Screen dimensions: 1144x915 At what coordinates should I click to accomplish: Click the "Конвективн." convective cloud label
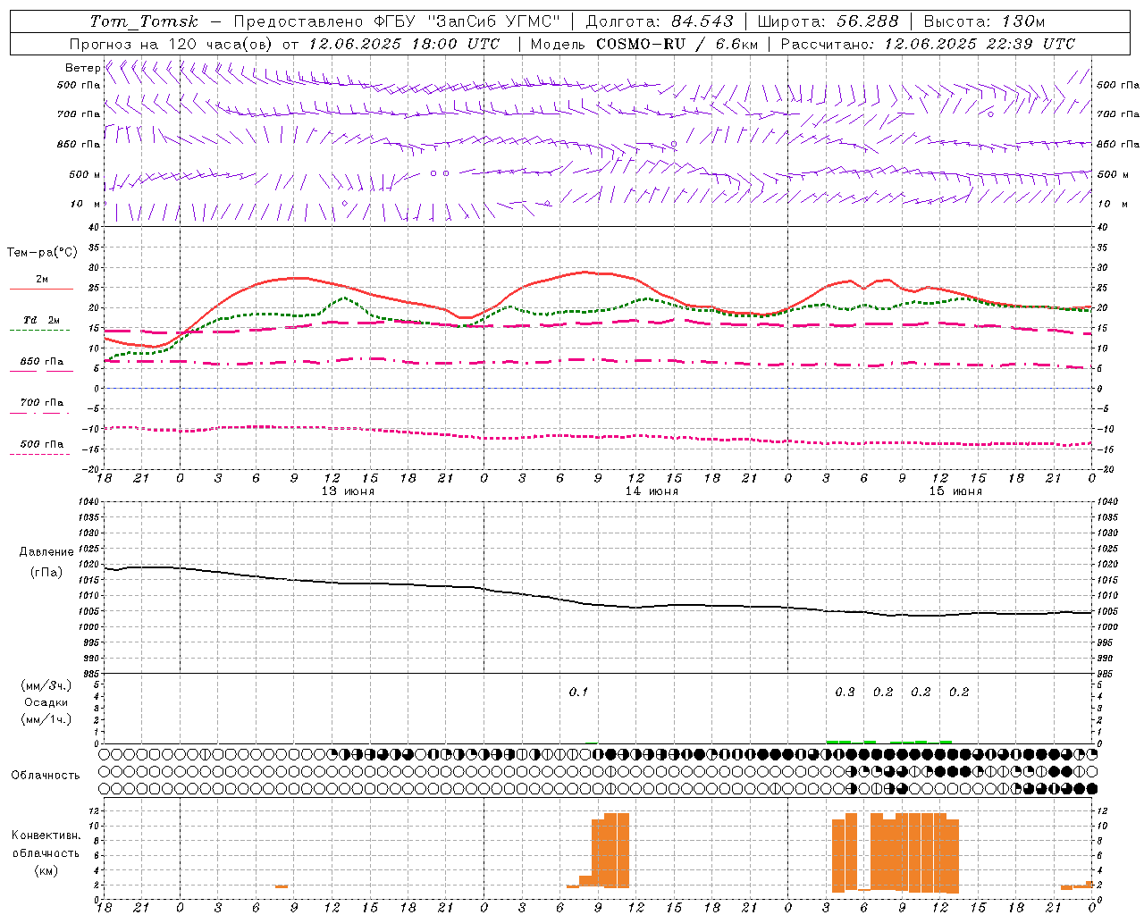pos(46,835)
